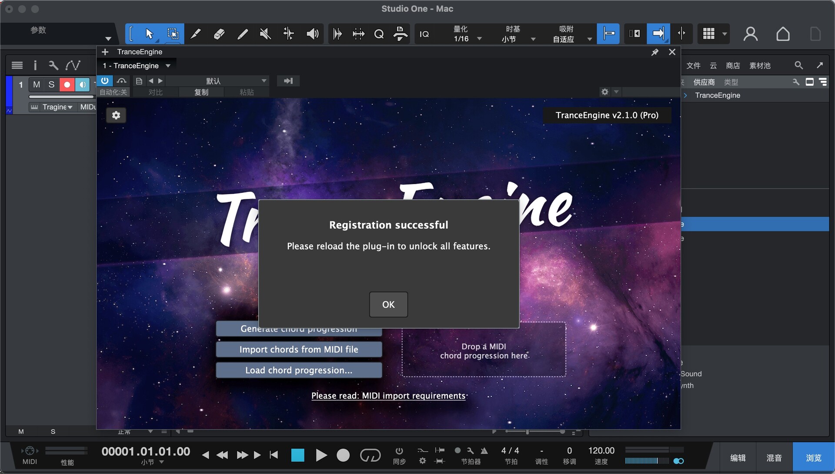Expand the 参数 parameter dropdown
The height and width of the screenshot is (474, 835).
coord(108,39)
